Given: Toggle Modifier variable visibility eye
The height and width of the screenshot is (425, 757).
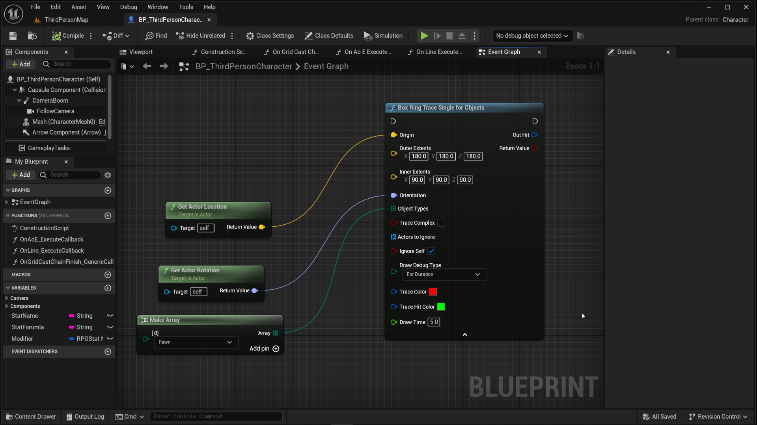Looking at the screenshot, I should (x=110, y=339).
